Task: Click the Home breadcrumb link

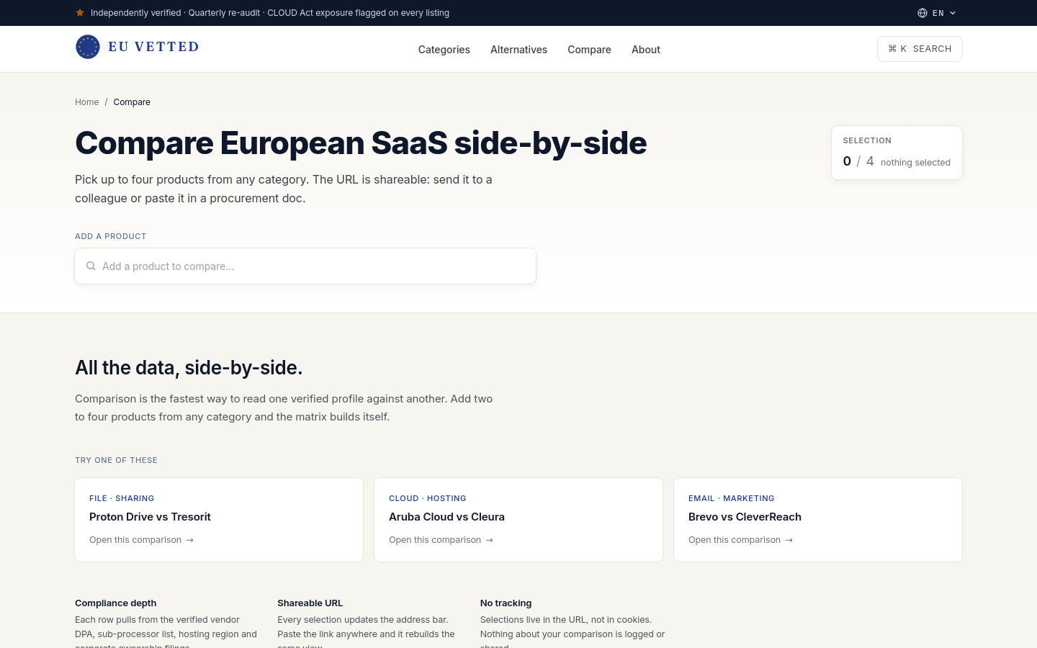Action: [87, 102]
